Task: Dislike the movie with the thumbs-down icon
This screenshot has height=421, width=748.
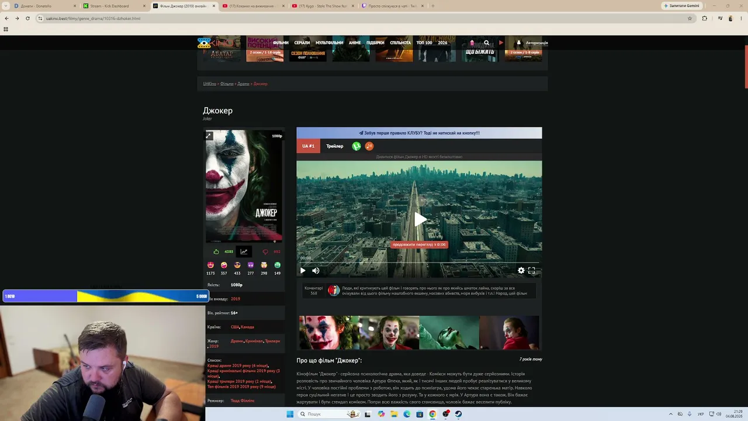Action: (x=265, y=252)
